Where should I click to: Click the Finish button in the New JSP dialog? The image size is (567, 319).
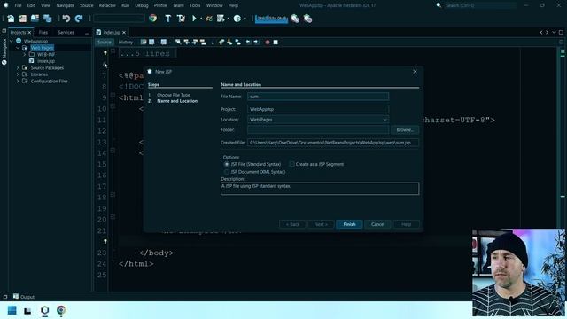click(x=349, y=224)
